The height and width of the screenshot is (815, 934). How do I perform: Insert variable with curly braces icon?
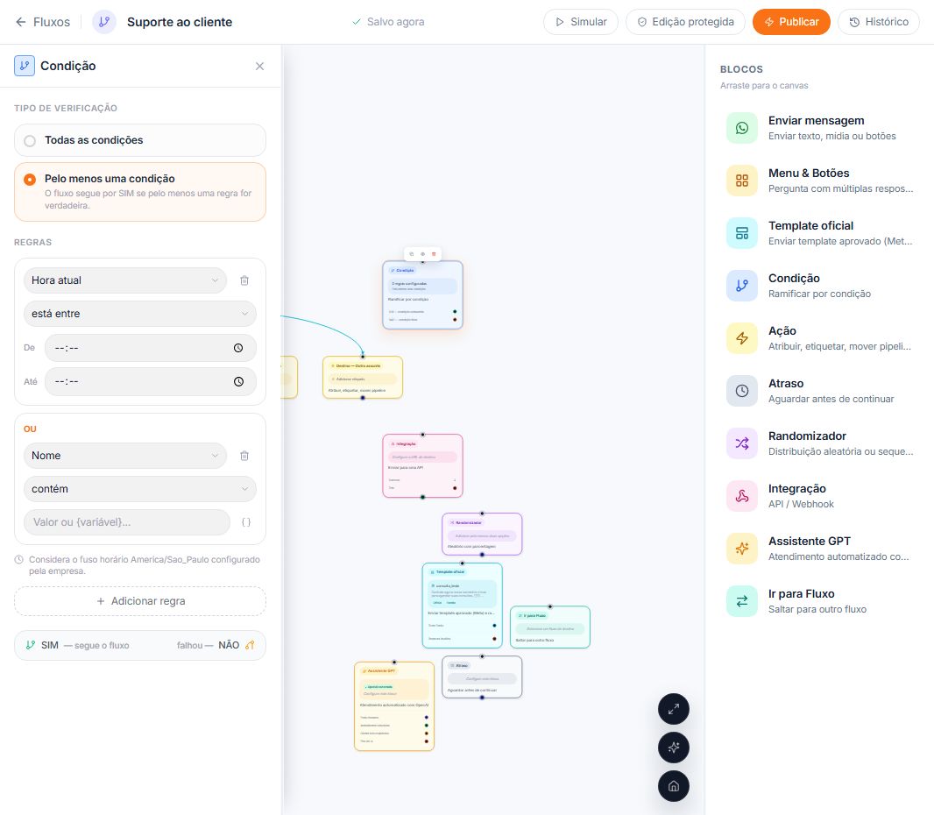246,522
